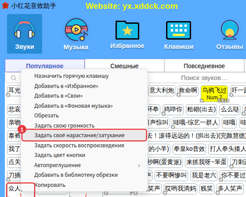This screenshot has width=246, height=197.
Task: Play the 不要啊惨叫 sound button
Action: (171, 175)
